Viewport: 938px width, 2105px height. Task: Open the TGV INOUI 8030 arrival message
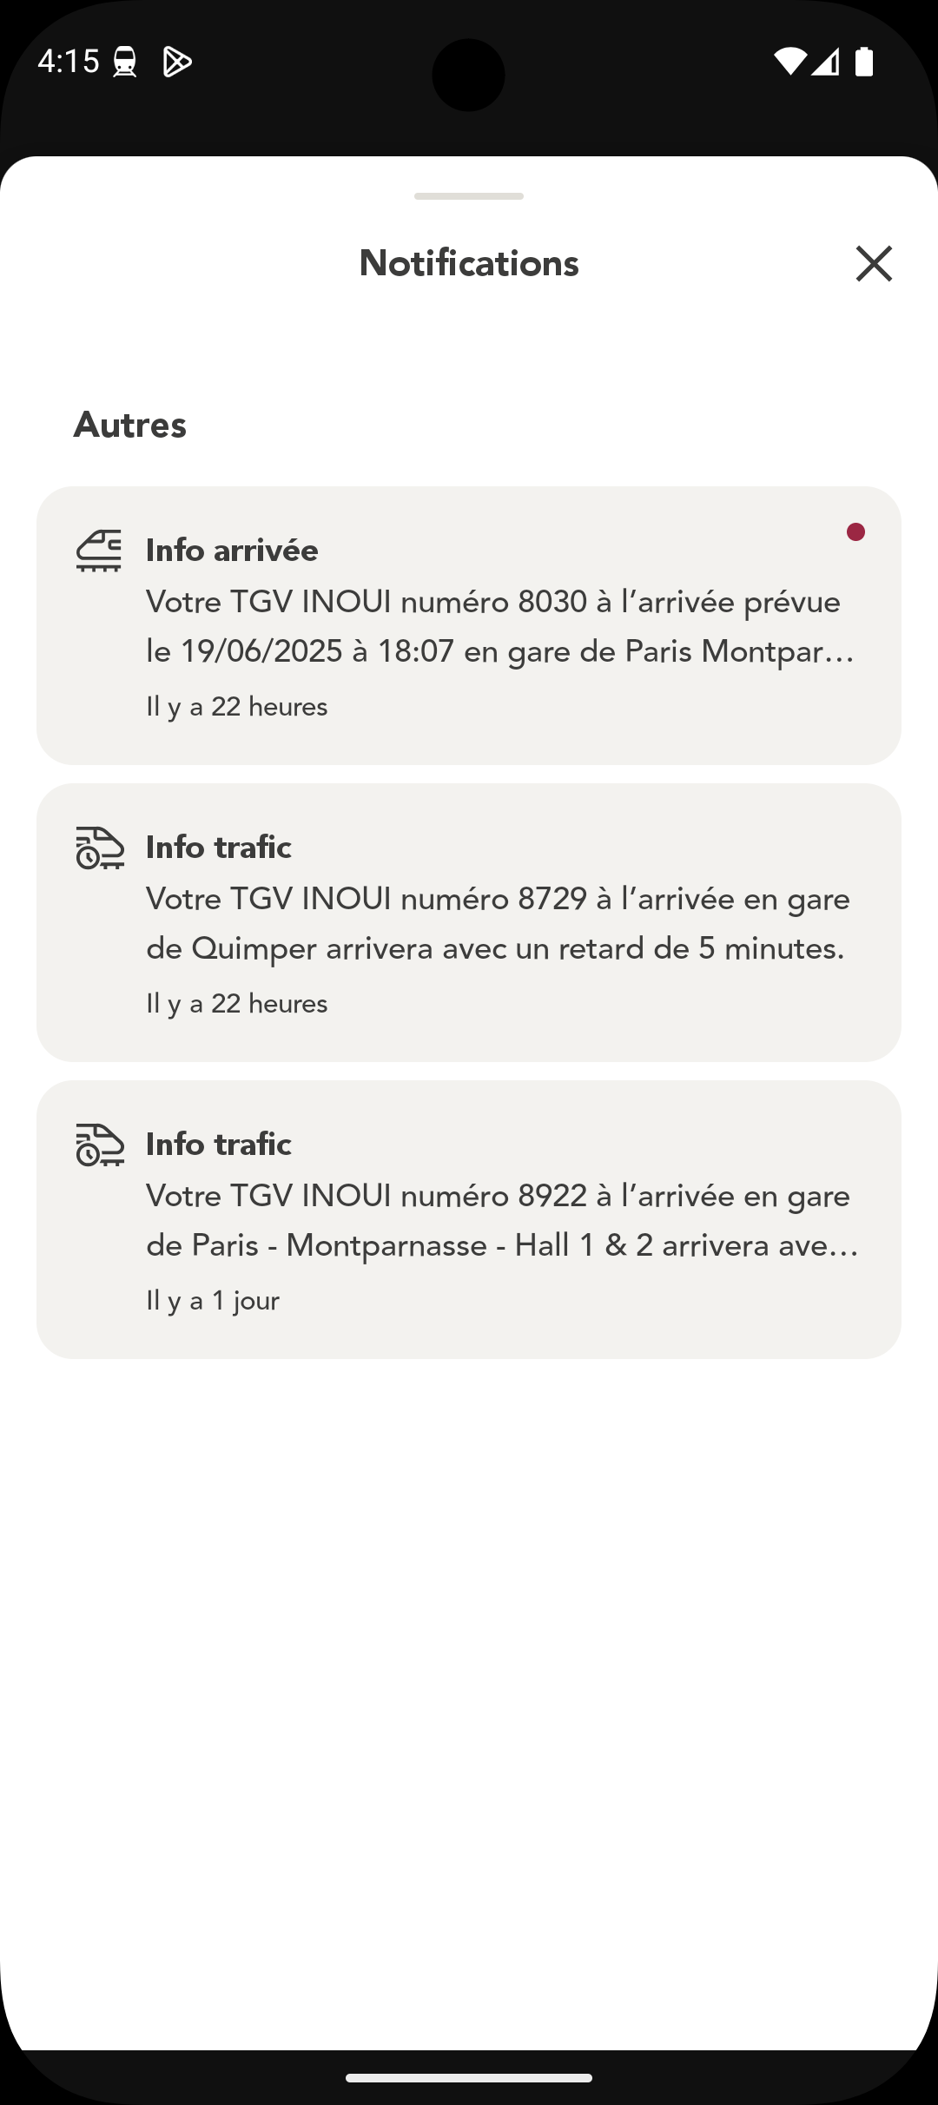click(x=499, y=626)
